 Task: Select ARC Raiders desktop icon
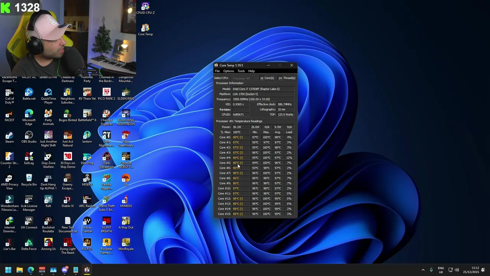tap(87, 202)
